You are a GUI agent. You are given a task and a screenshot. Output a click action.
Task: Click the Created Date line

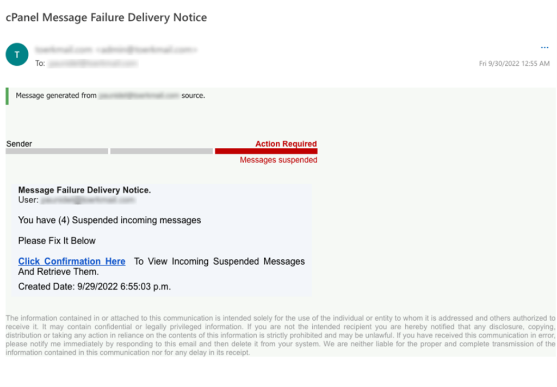94,286
